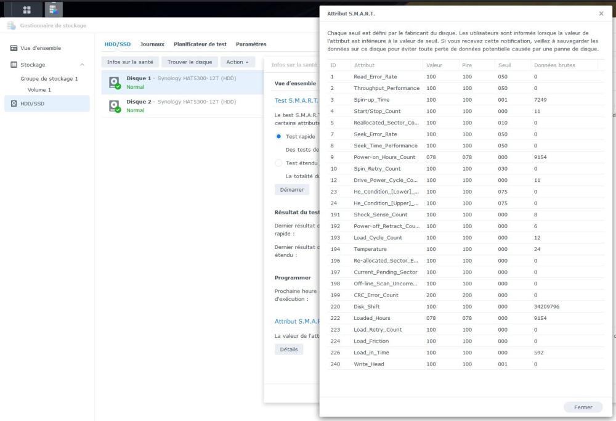Viewport: 616px width, 421px height.
Task: Close the Attribut S.M.A.R.T. dialog with X
Action: [601, 14]
